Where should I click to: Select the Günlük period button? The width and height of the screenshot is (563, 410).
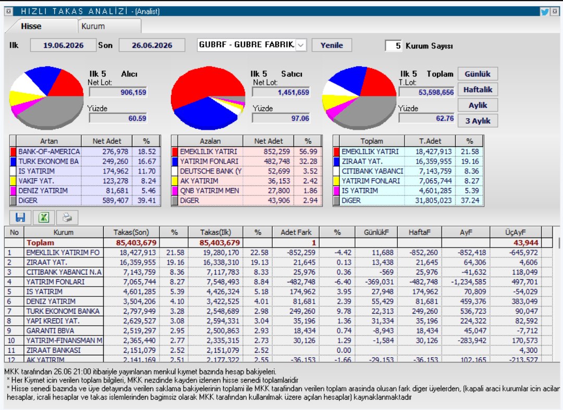(x=478, y=74)
